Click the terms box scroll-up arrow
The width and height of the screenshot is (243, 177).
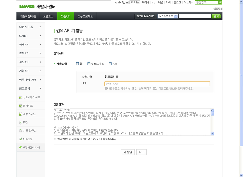point(213,110)
